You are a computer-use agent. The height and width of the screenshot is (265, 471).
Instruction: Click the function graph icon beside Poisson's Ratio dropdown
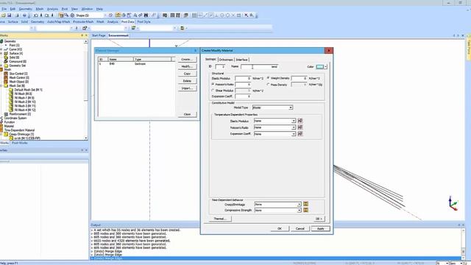300,127
